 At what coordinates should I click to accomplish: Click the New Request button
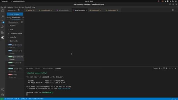click(x=15, y=14)
